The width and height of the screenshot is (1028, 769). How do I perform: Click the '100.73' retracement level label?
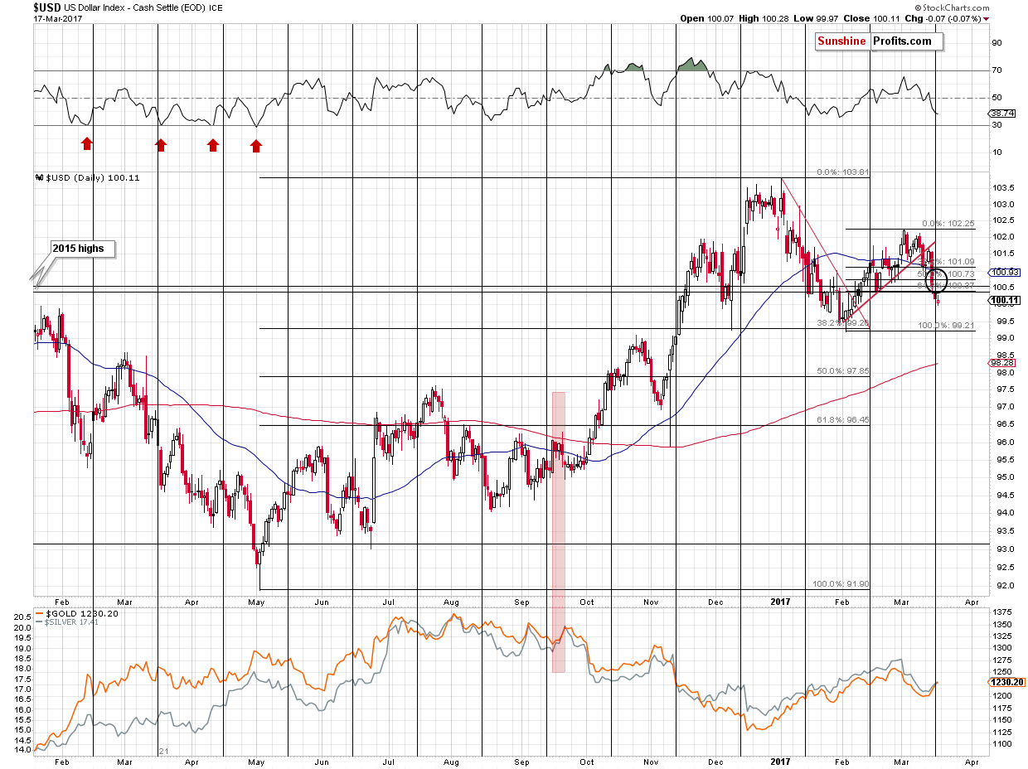962,273
